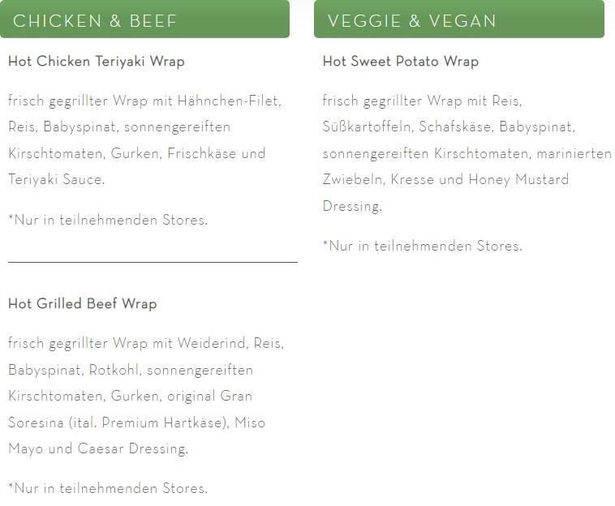Click the Chicken Teriyaki Wrap ingredients description

(144, 140)
